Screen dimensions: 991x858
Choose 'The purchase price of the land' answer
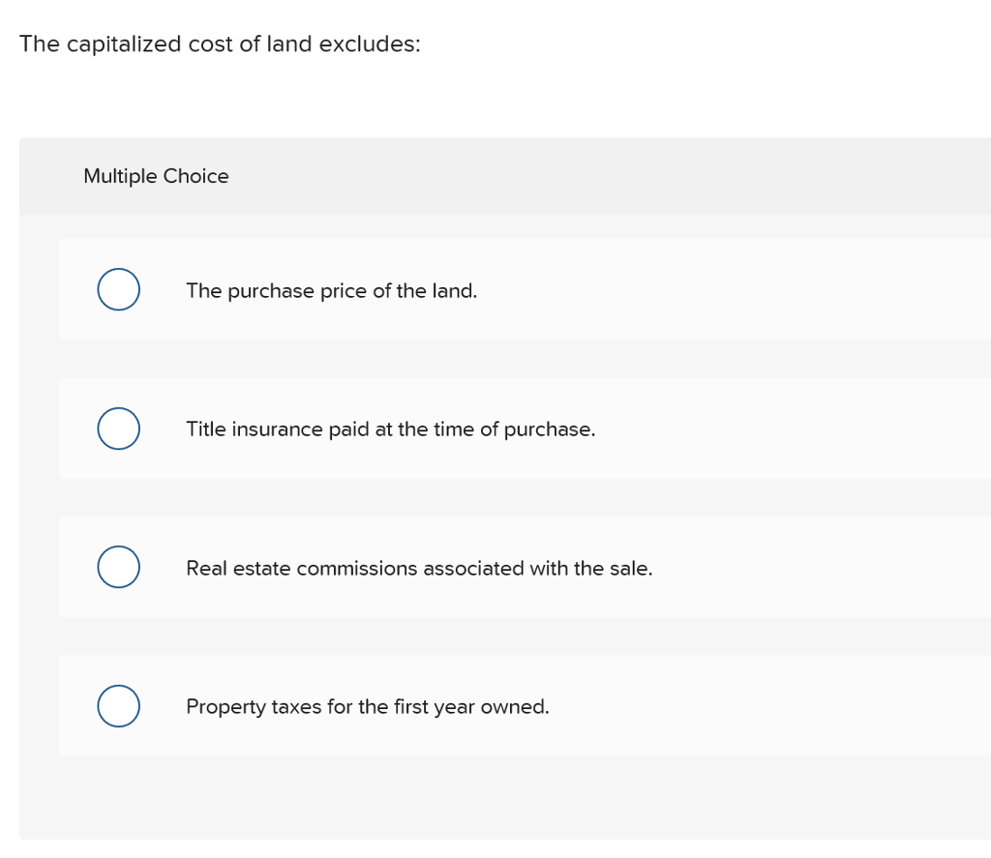(x=331, y=290)
